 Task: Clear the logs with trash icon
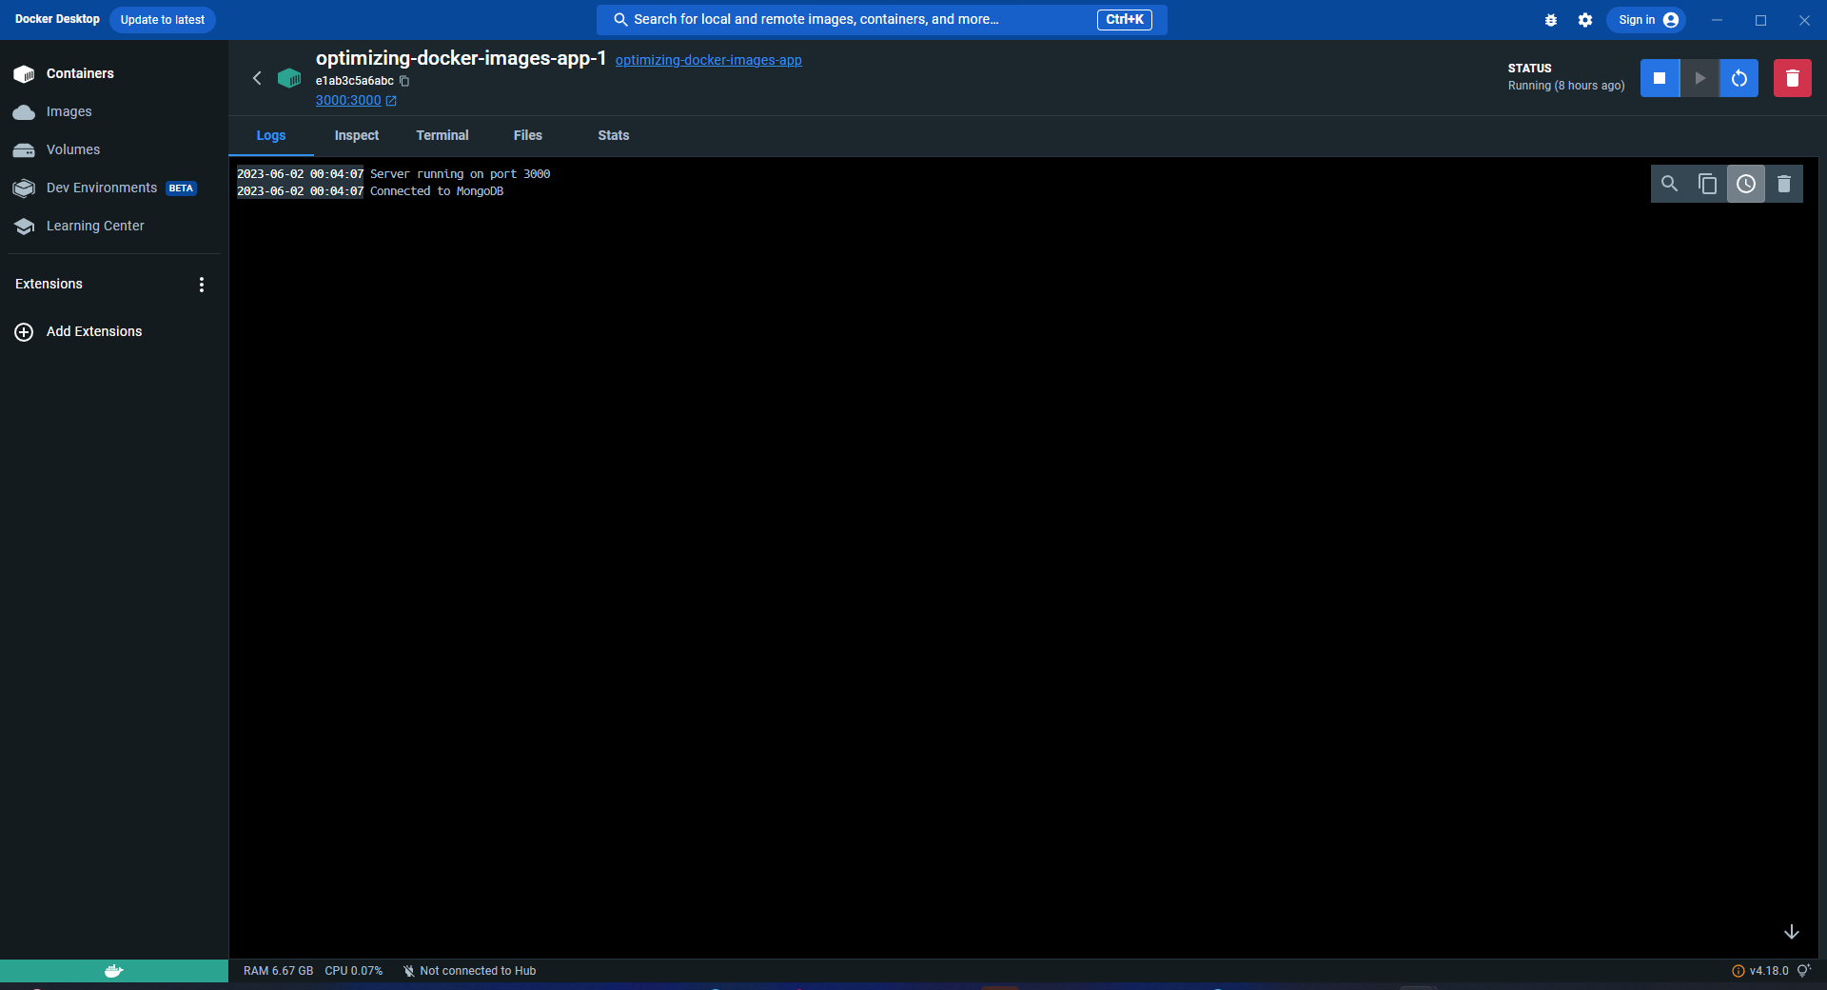pos(1784,184)
